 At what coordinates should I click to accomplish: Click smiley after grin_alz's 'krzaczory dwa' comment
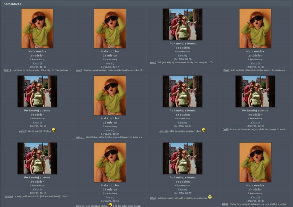pos(203,130)
